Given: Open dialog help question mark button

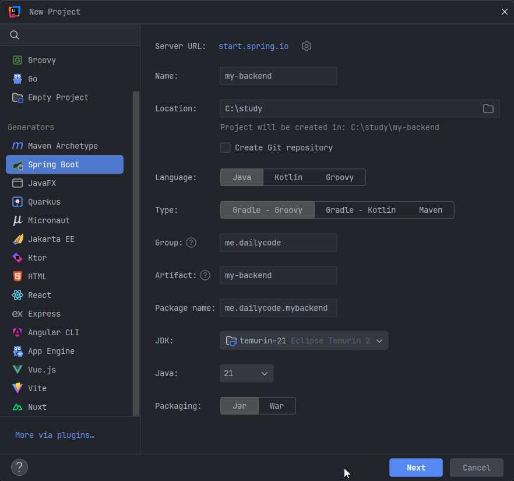Looking at the screenshot, I should tap(19, 467).
